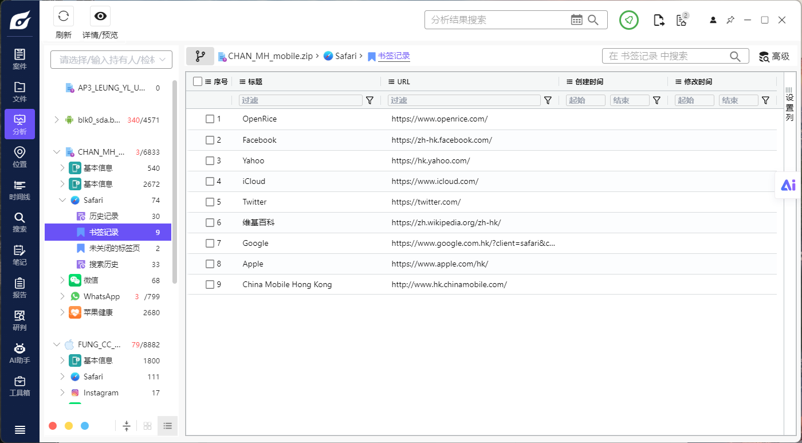Check the select-all checkbox in header
802x443 pixels.
coord(198,81)
